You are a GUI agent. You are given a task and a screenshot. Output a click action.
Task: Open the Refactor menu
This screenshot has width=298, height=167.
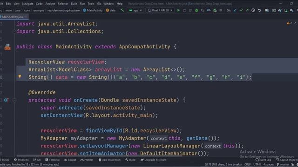pyautogui.click(x=63, y=4)
